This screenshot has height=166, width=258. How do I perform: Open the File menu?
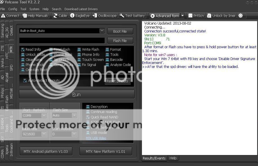pos(3,9)
